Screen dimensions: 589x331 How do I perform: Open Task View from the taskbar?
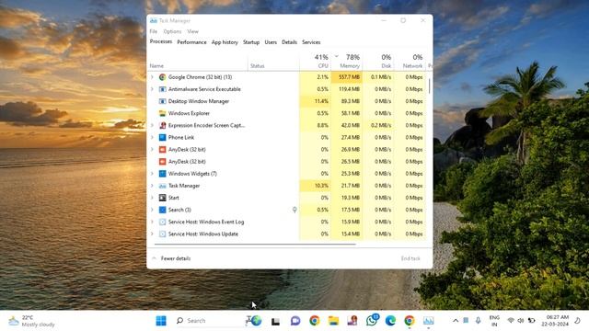276,321
